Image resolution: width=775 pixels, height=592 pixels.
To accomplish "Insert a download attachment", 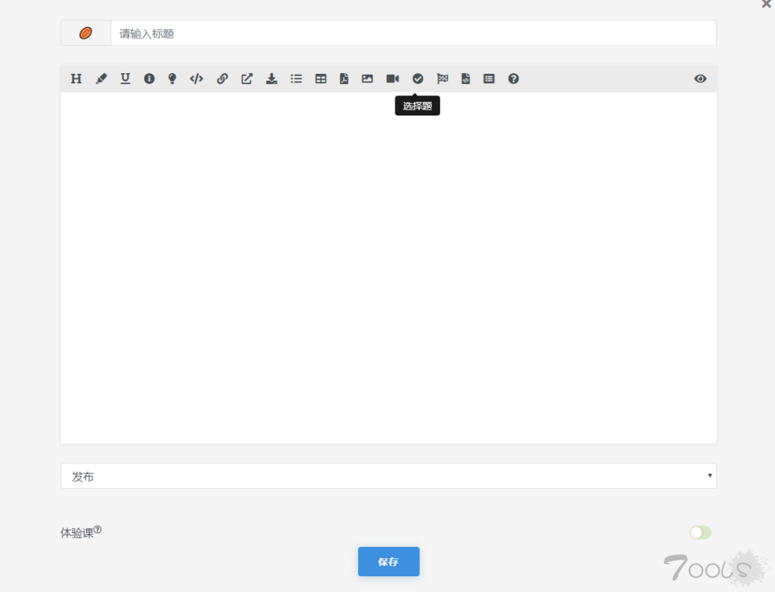I will 271,78.
